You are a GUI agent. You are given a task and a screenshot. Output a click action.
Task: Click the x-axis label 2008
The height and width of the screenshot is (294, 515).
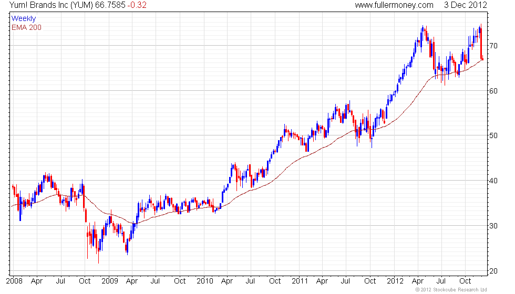click(15, 281)
